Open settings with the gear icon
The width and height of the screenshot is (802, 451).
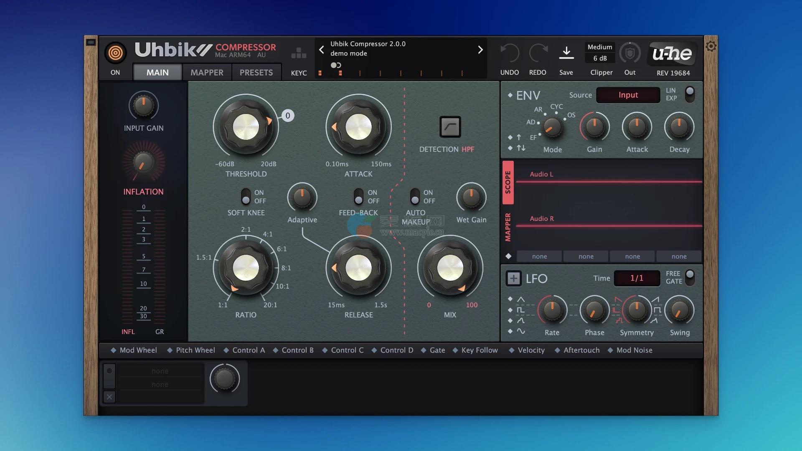pyautogui.click(x=711, y=46)
